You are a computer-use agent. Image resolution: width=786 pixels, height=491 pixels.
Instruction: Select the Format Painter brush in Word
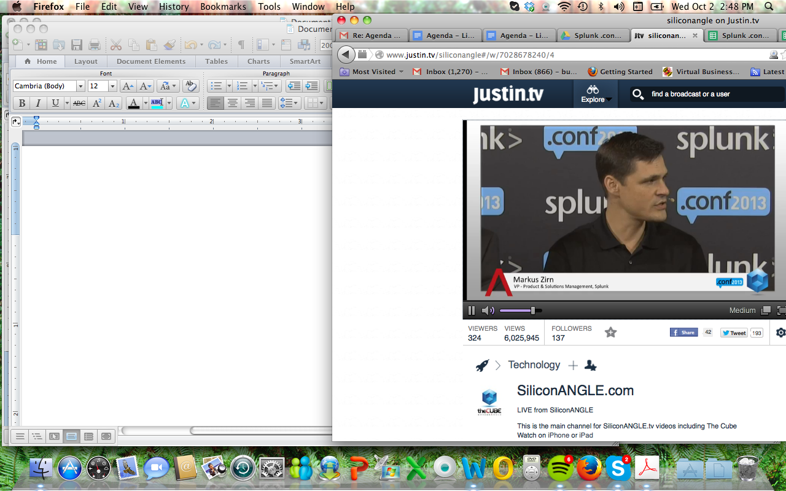(170, 45)
